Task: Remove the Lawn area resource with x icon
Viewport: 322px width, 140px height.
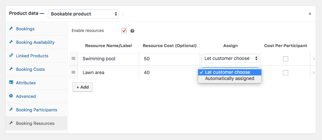Action: 314,73
